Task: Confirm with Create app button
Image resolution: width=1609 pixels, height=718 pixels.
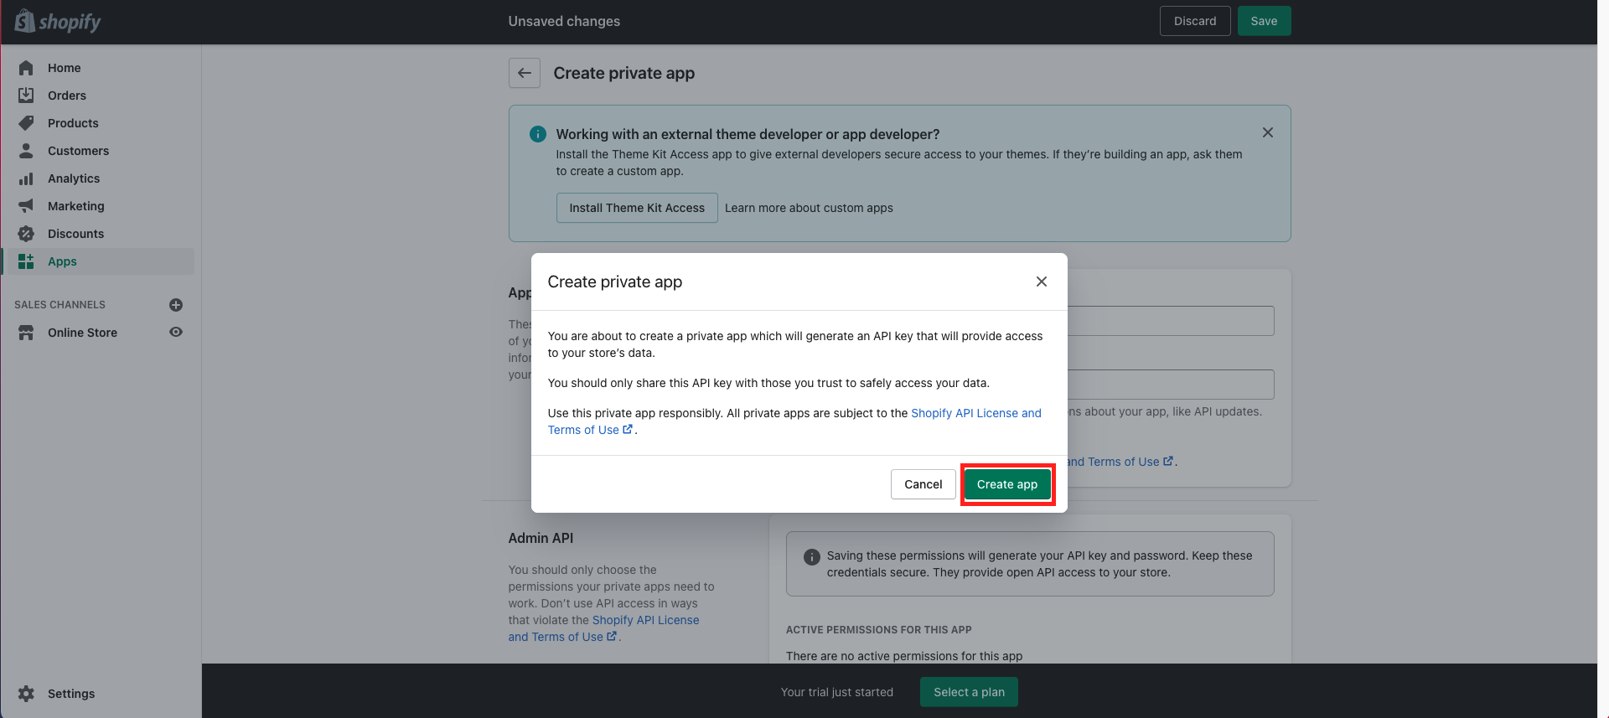Action: [x=1007, y=484]
